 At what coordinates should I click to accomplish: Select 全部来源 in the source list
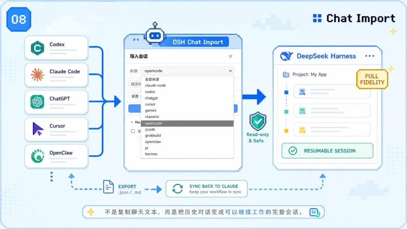(187, 79)
